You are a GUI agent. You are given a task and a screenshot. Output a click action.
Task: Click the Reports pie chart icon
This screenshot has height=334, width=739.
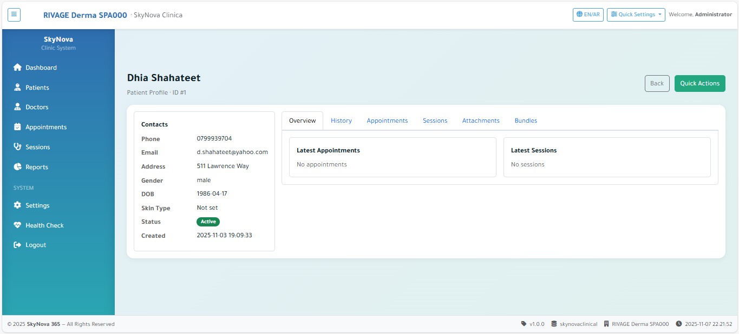(x=17, y=167)
